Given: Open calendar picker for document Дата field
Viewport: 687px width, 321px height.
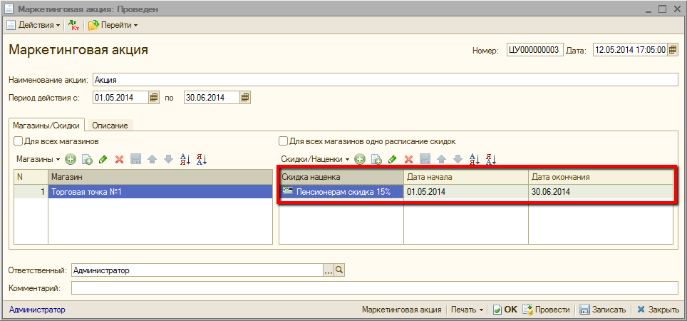Looking at the screenshot, I should click(673, 50).
